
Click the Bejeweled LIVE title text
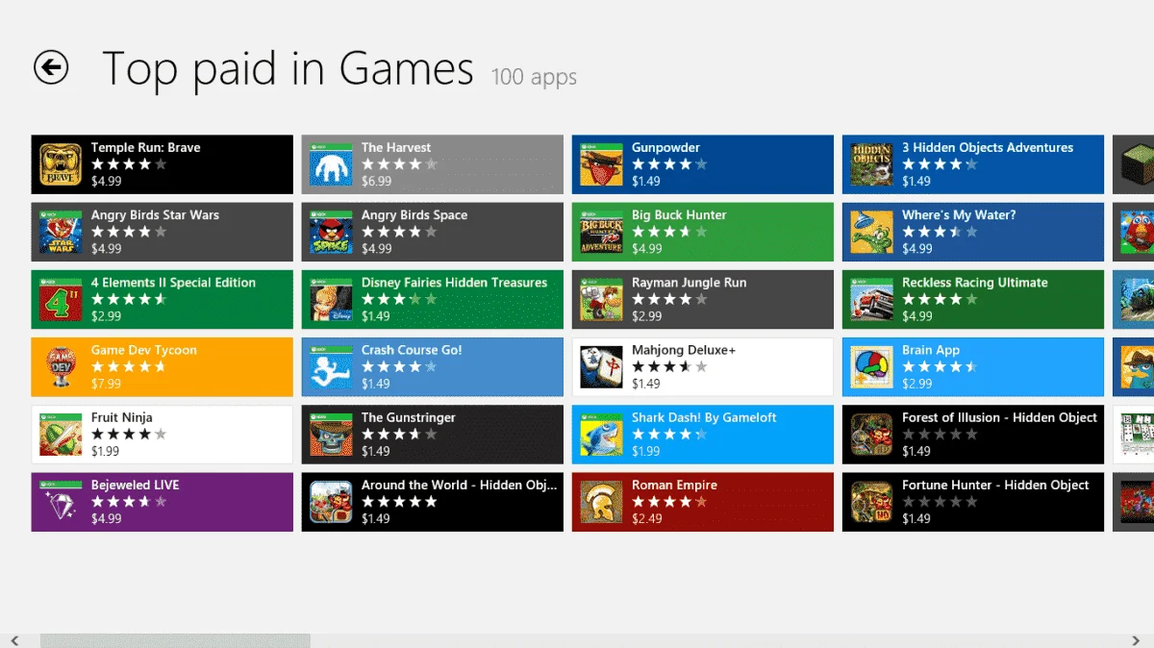tap(135, 485)
